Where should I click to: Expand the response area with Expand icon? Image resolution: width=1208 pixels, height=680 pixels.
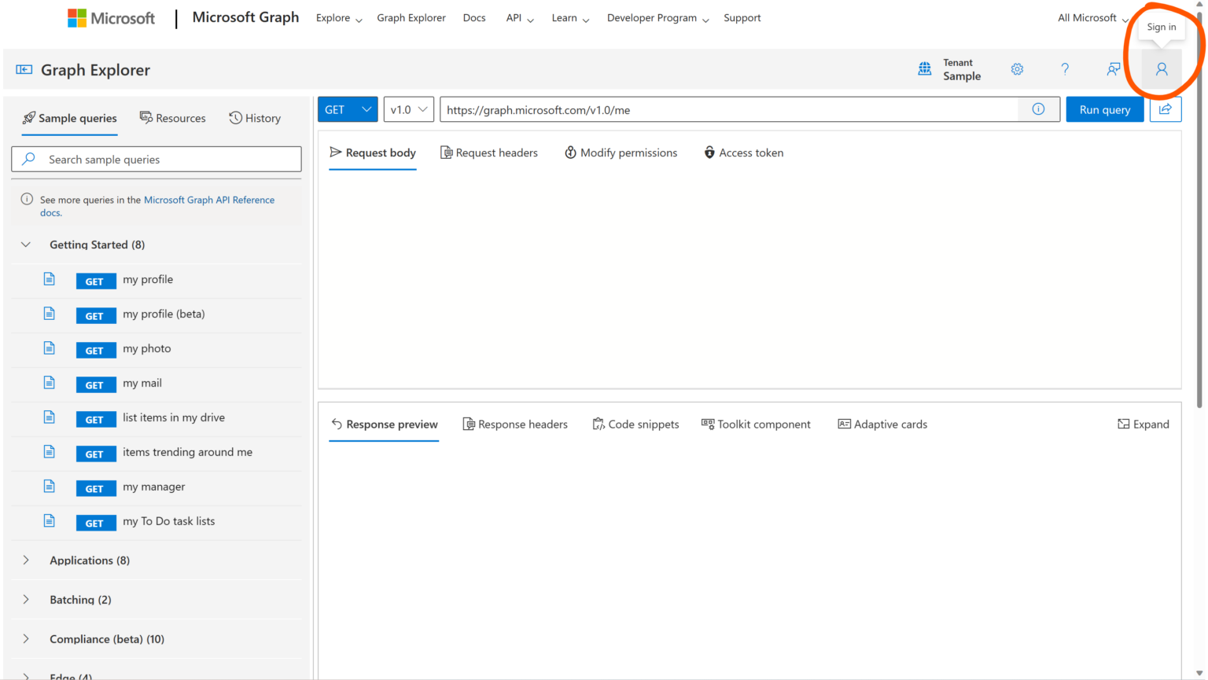1144,424
